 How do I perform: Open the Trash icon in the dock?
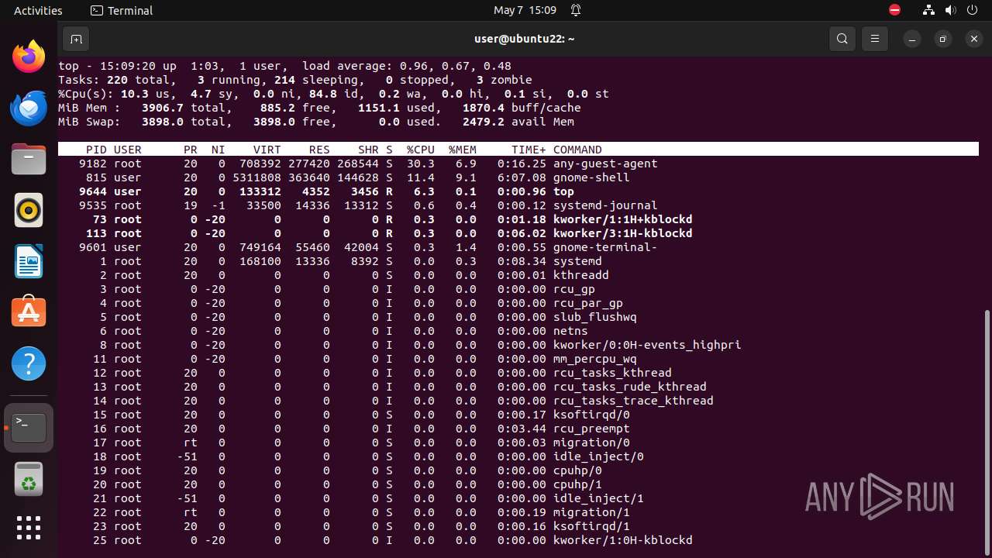click(29, 478)
